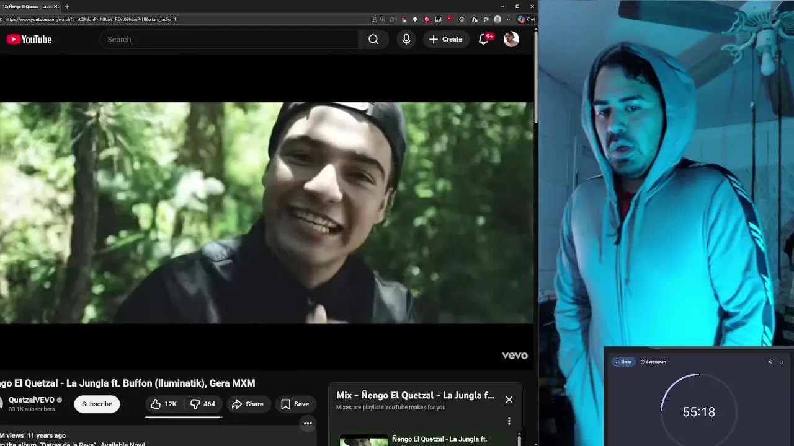This screenshot has width=794, height=446.
Task: Close the Mix playlist panel
Action: (509, 400)
